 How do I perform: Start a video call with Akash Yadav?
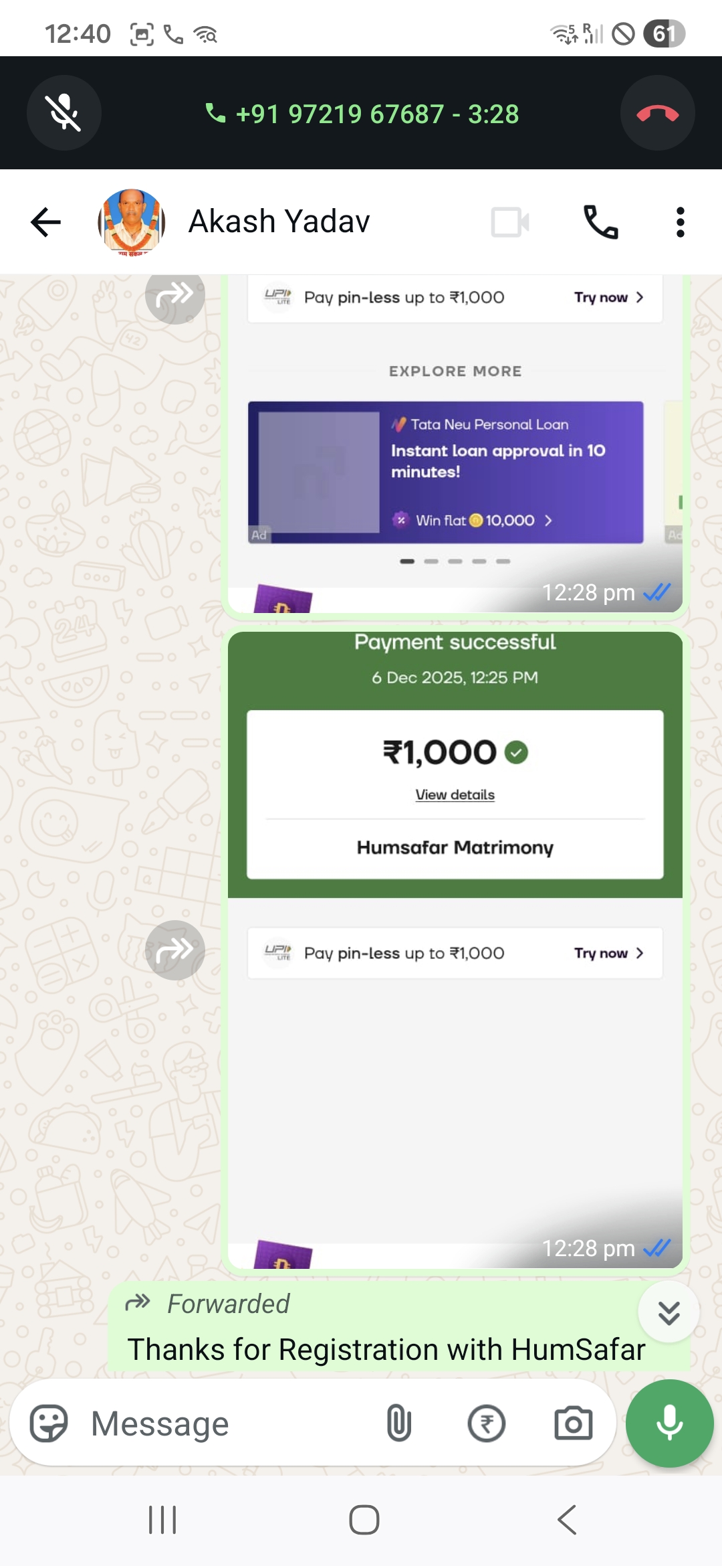[510, 222]
